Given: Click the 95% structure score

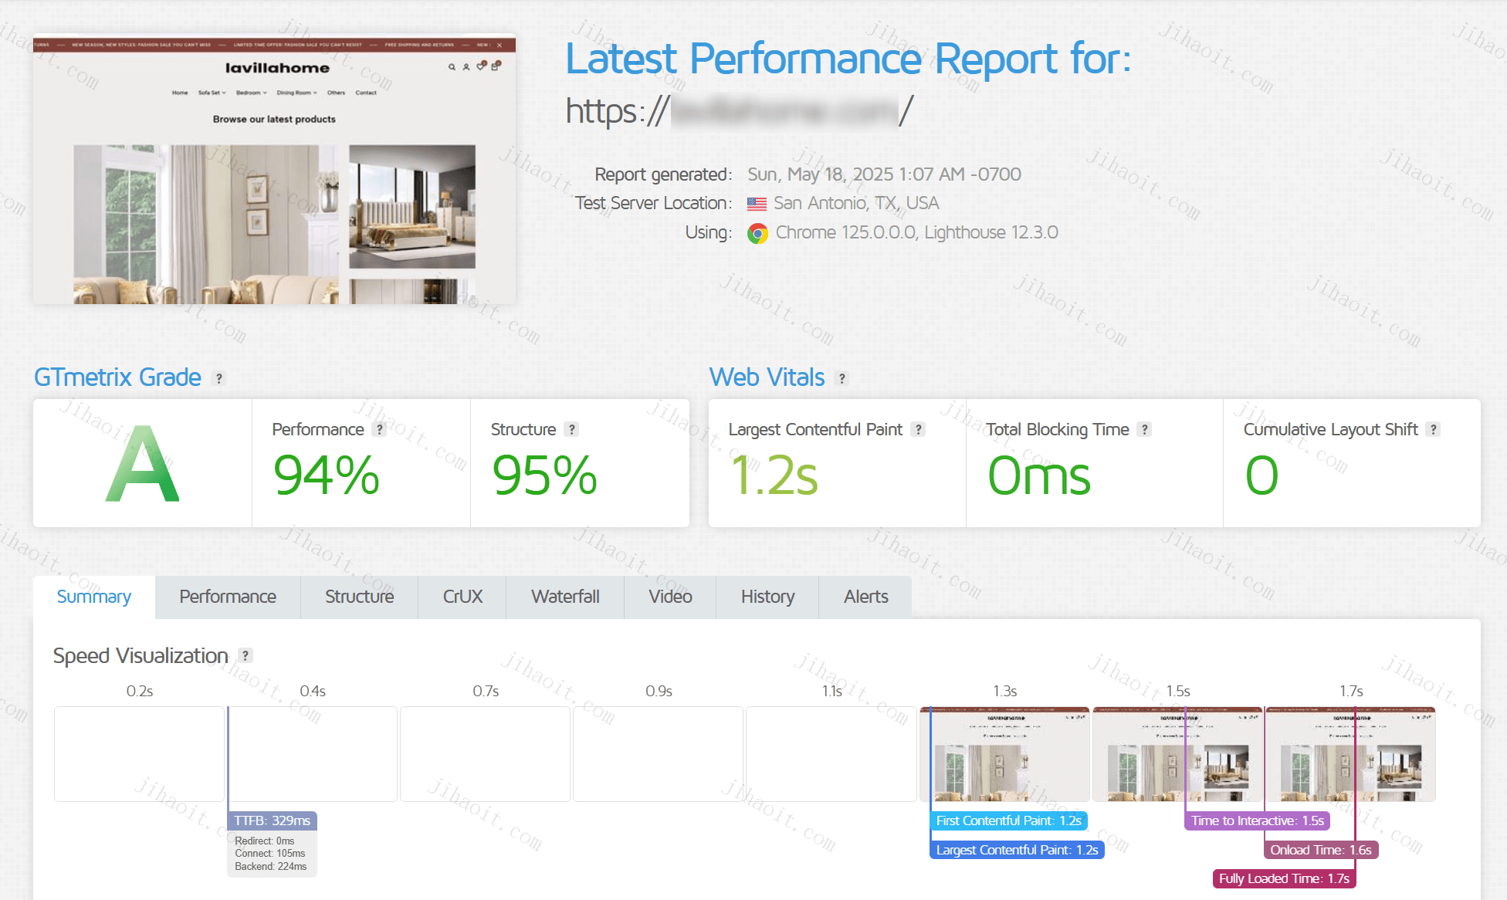Looking at the screenshot, I should point(545,475).
